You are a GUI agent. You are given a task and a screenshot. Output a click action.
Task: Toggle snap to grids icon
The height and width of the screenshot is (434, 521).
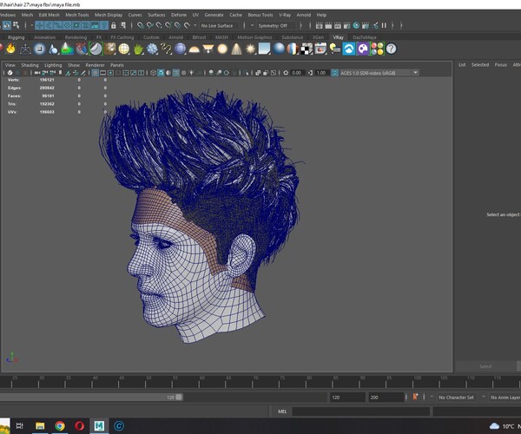141,25
